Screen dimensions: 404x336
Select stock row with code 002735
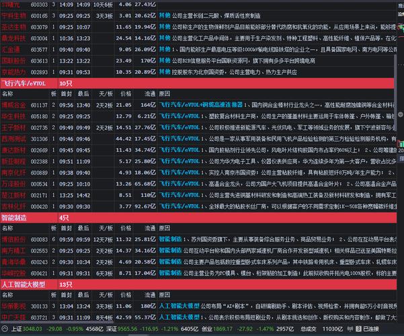[x=198, y=128]
